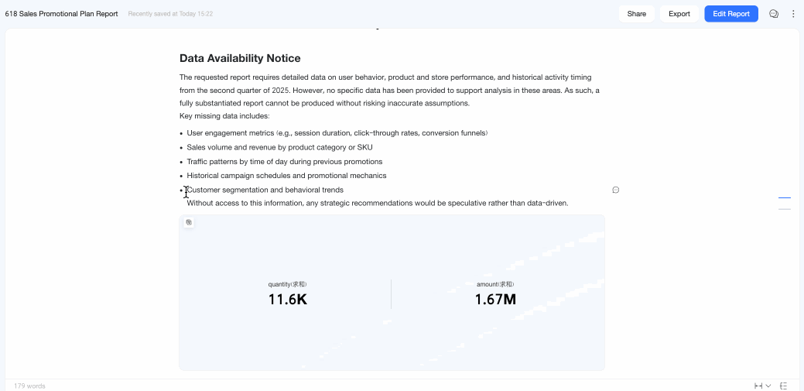Select the report title text

tap(62, 14)
